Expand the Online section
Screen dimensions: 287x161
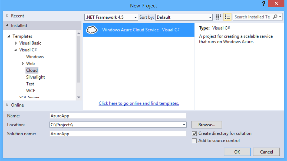tap(7, 105)
